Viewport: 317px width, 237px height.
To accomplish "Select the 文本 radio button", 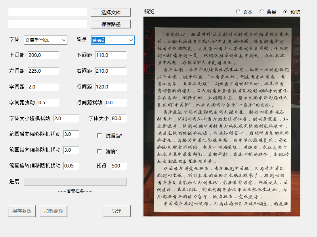I will click(238, 12).
